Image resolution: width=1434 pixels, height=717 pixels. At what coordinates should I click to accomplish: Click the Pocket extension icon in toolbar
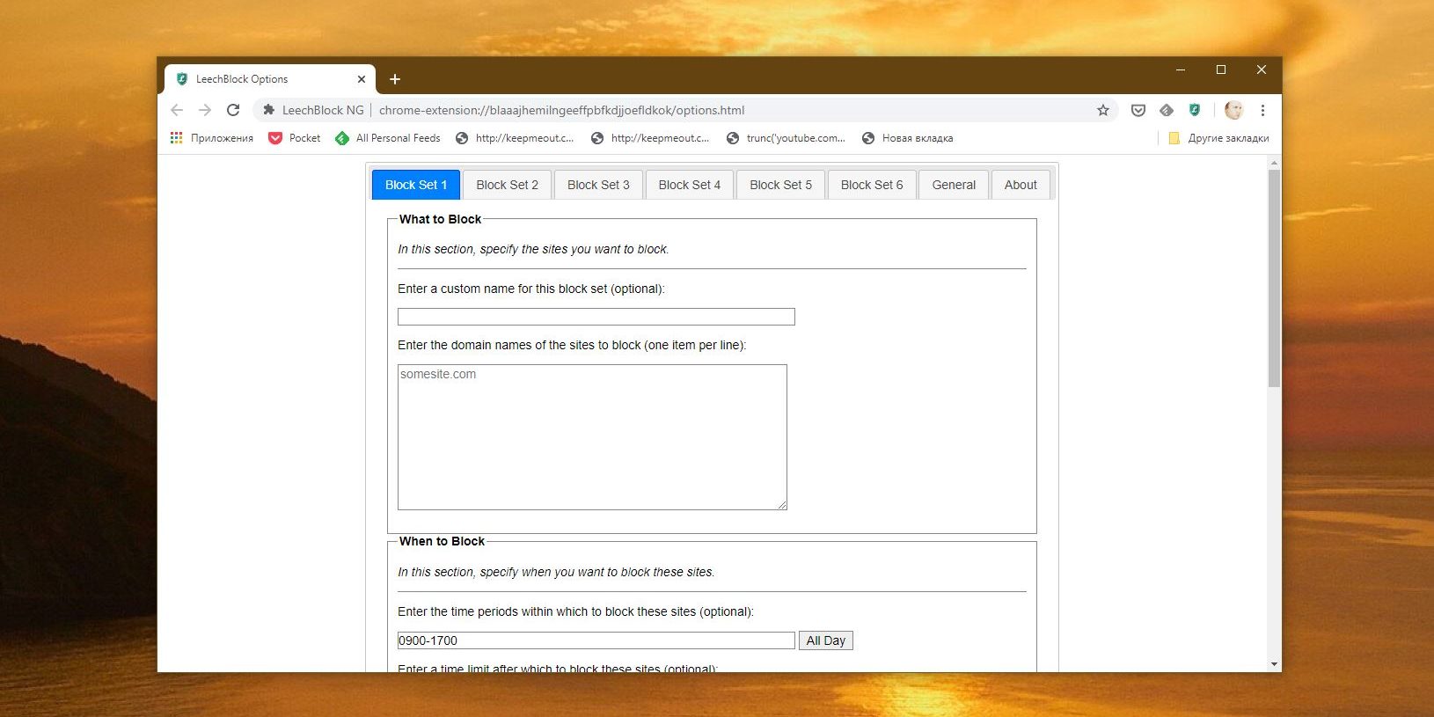tap(1138, 110)
